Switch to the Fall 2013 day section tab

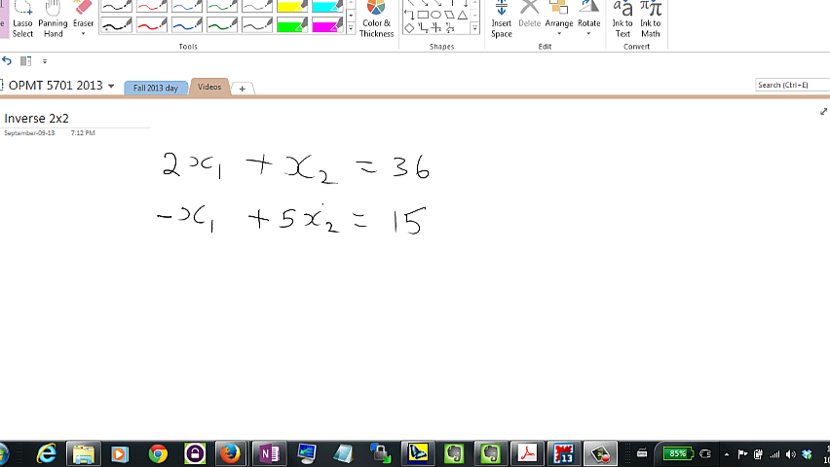pyautogui.click(x=156, y=88)
